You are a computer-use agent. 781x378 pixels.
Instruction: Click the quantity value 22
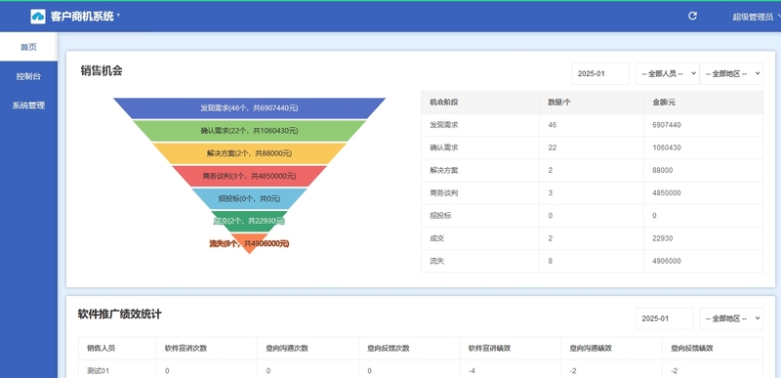point(552,147)
